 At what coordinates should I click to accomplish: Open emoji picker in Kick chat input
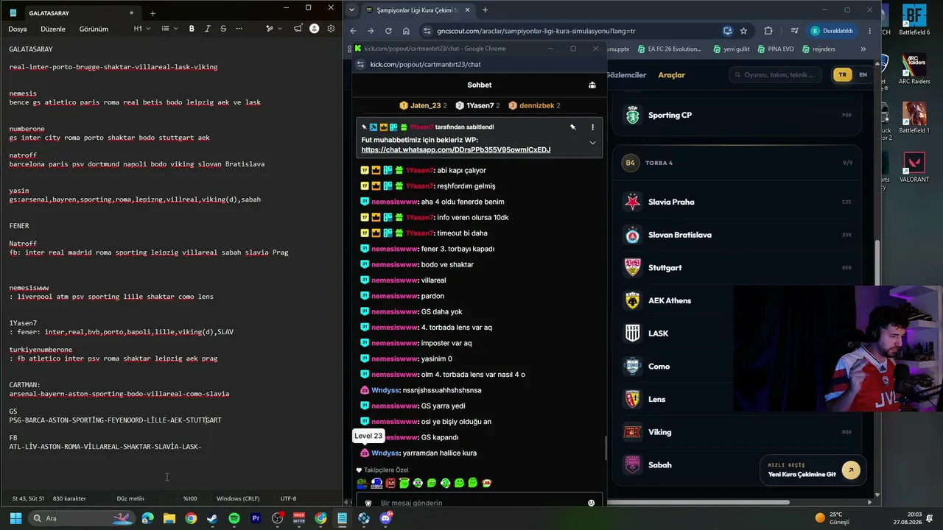click(591, 503)
